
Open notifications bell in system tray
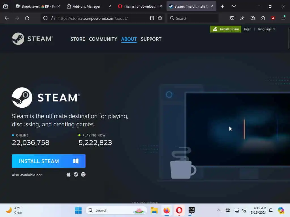(x=271, y=210)
